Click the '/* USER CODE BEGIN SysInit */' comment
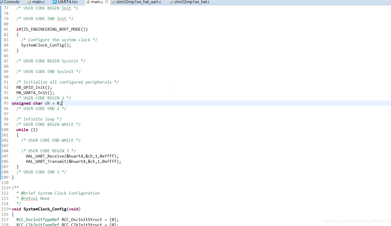Image resolution: width=391 pixels, height=226 pixels. coord(51,61)
